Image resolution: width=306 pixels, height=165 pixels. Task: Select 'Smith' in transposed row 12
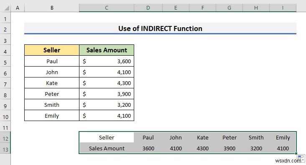coord(256,137)
